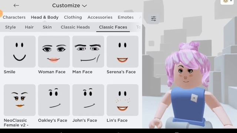Screen dimensions: 237x133
Task: Select the Classic Faces sub-tab
Action: (x=113, y=27)
